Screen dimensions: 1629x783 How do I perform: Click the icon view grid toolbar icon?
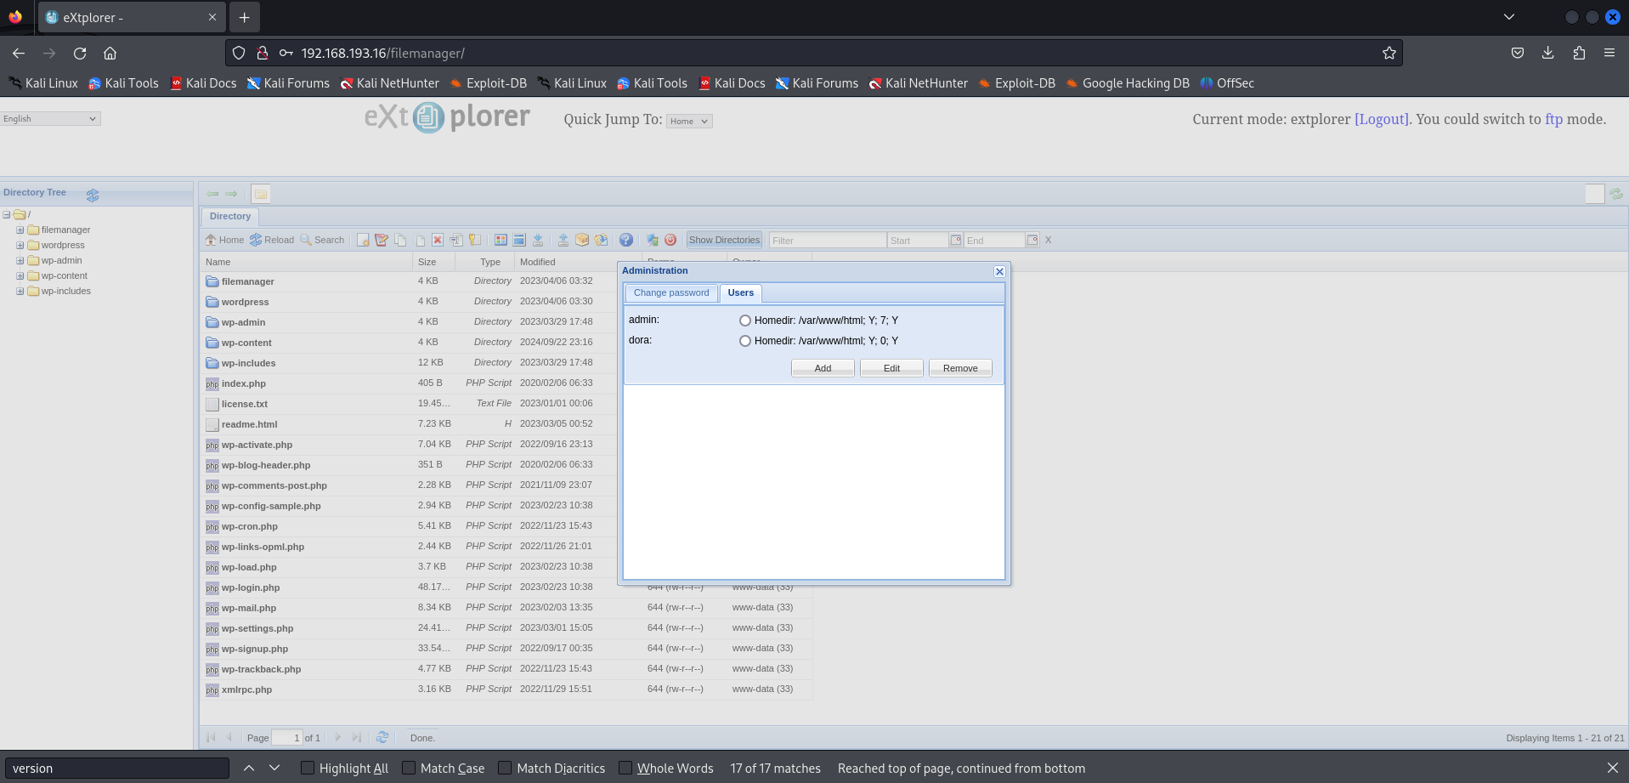click(501, 240)
